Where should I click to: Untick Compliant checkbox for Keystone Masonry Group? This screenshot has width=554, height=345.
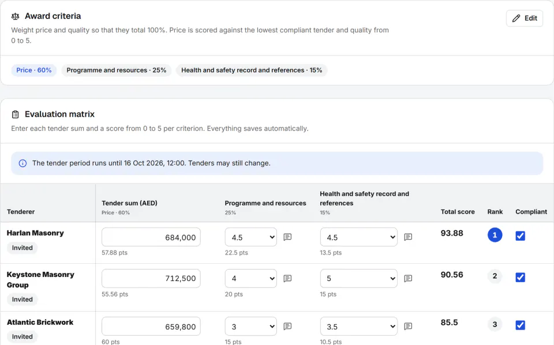click(520, 277)
